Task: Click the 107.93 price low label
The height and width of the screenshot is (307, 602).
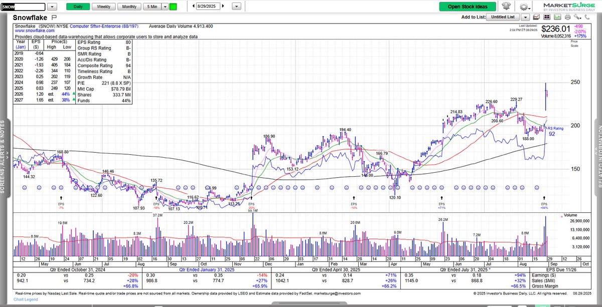Action: coord(139,208)
